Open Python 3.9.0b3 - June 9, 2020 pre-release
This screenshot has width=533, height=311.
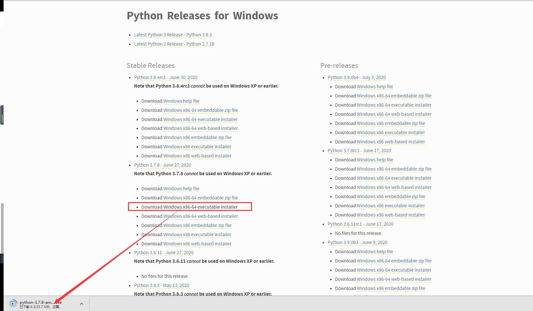[x=357, y=242]
